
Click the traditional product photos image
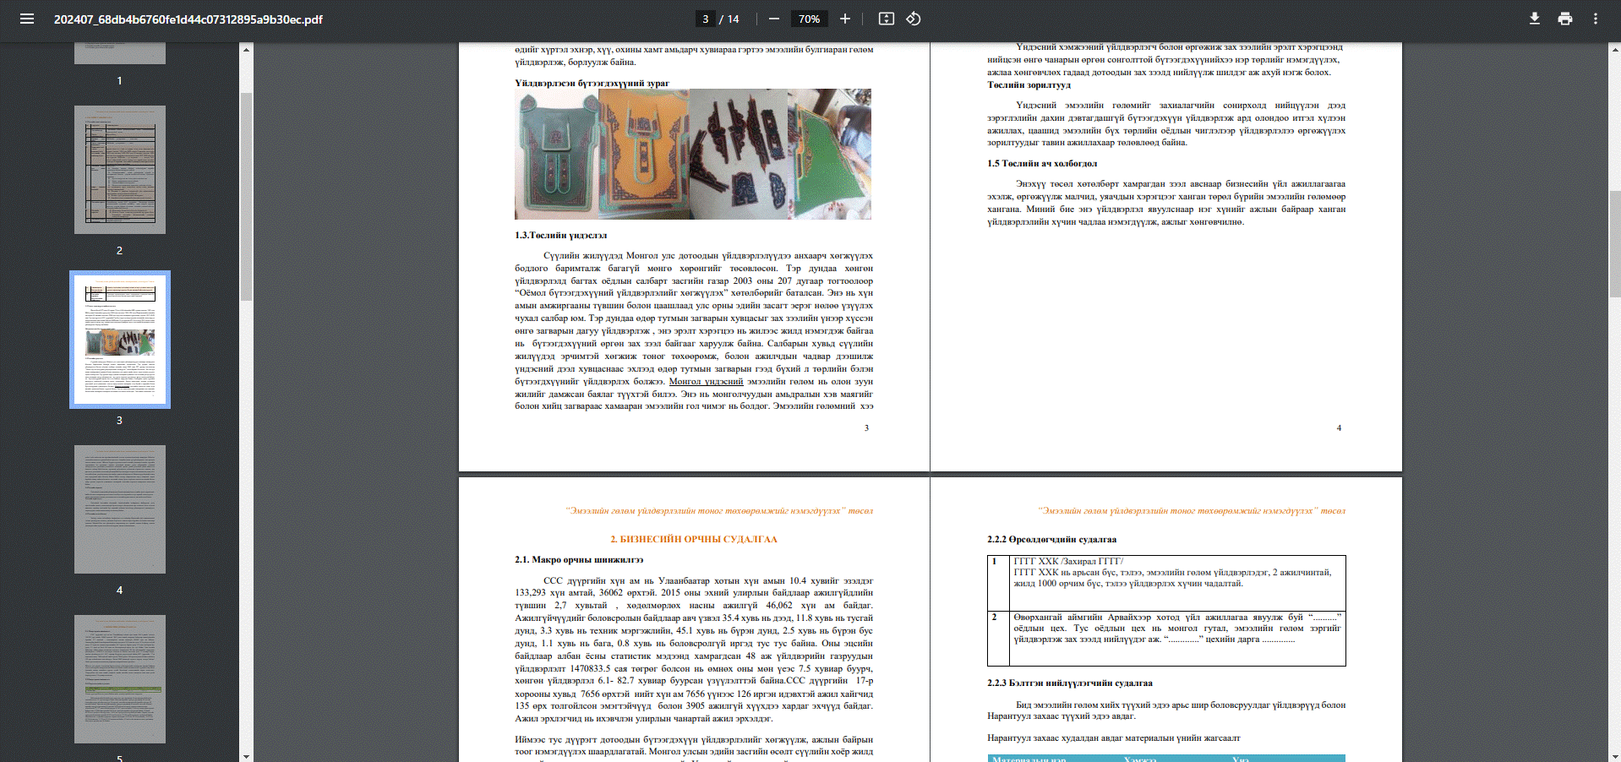coord(693,155)
